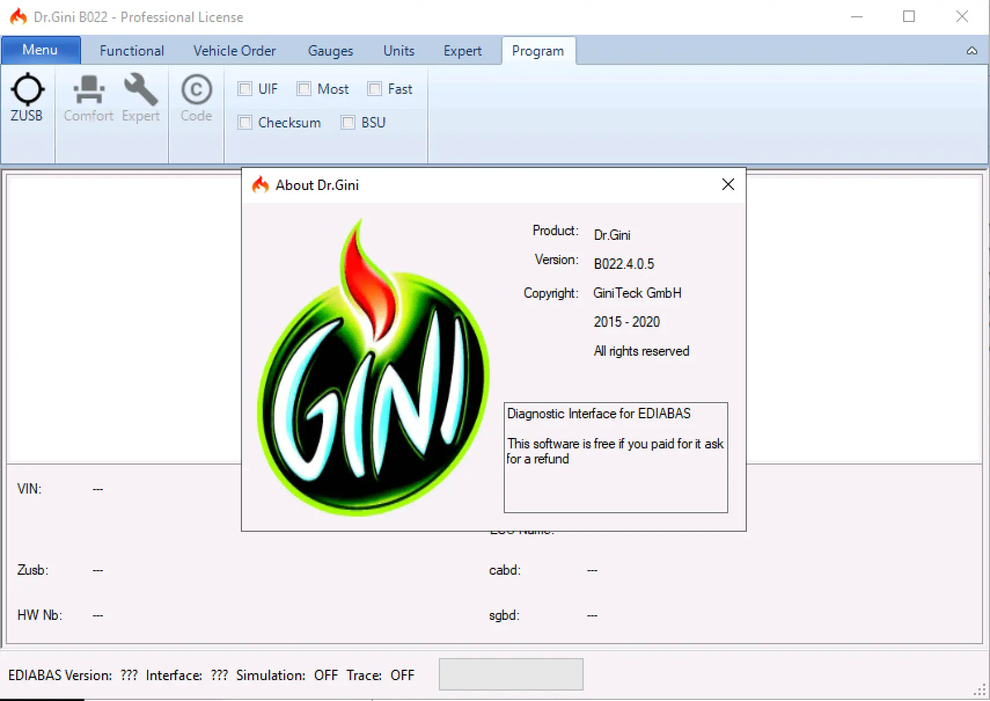Click the empty progress bar in status bar
This screenshot has width=990, height=701.
point(511,674)
